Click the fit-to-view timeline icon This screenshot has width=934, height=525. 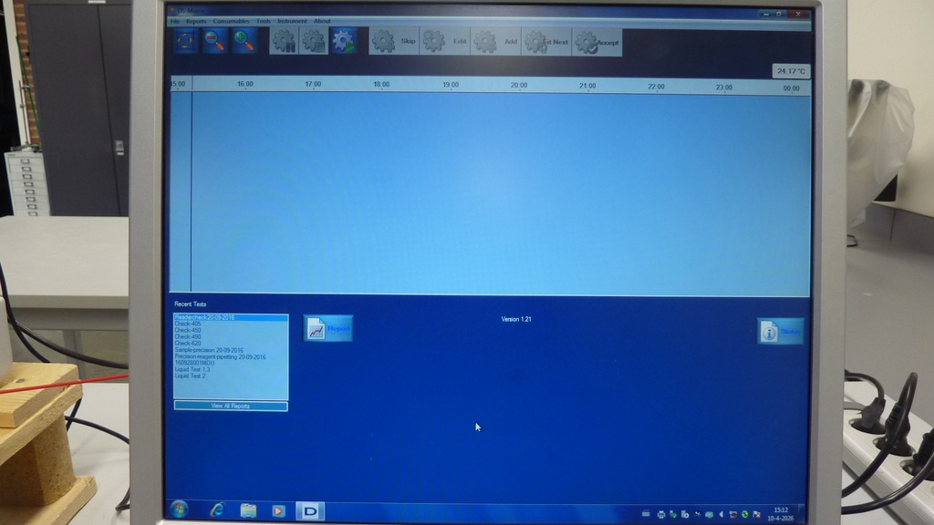186,40
